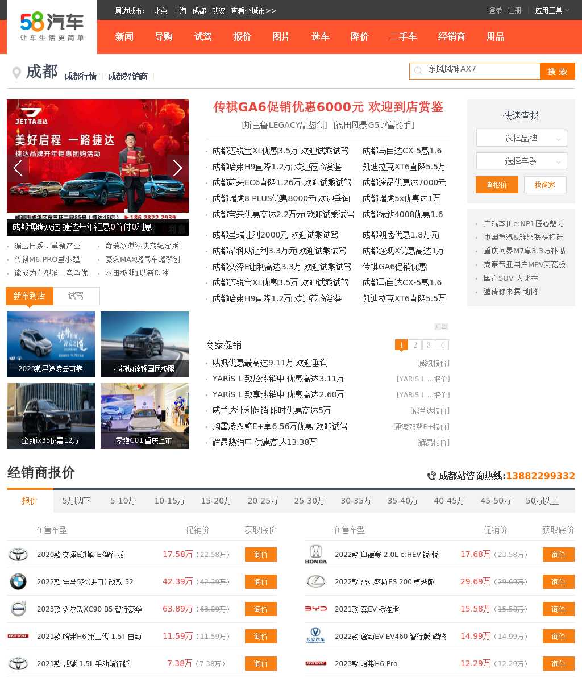Viewport: 582px width, 682px height.
Task: Go to page 2 of 商家促销
Action: 415,345
